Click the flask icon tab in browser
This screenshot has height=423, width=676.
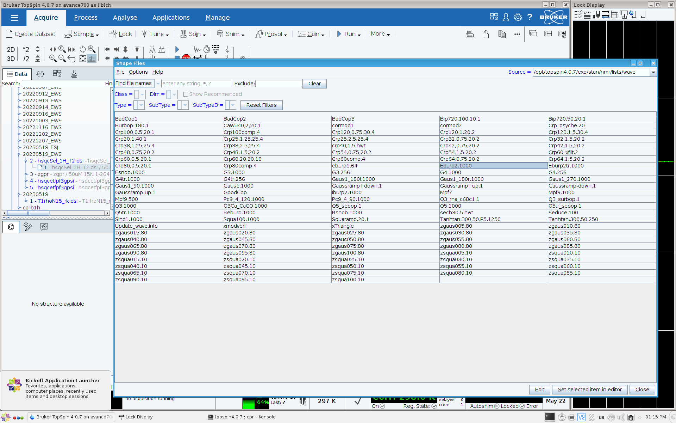[x=74, y=74]
